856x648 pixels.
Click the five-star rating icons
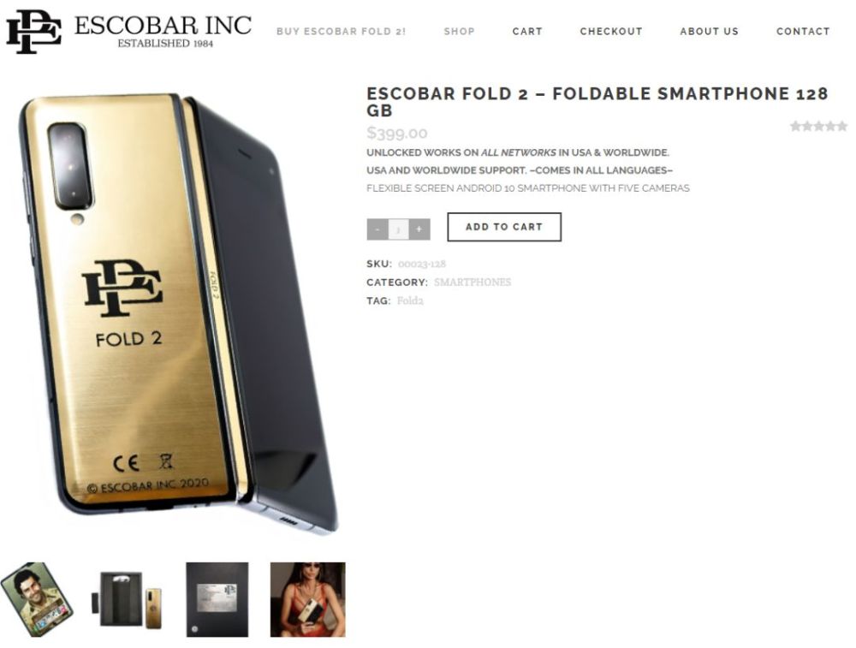coord(818,127)
